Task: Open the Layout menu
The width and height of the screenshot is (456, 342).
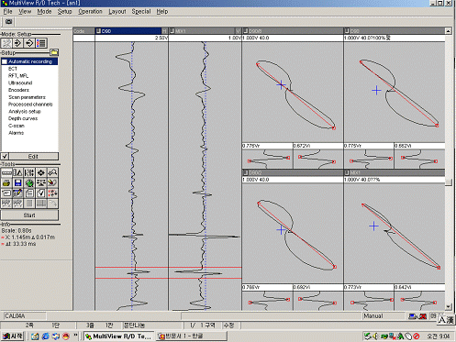Action: pyautogui.click(x=117, y=12)
